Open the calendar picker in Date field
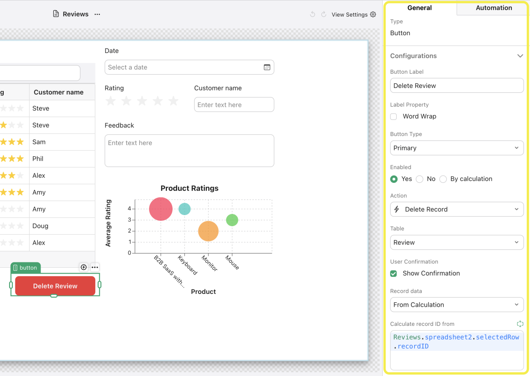 (267, 67)
